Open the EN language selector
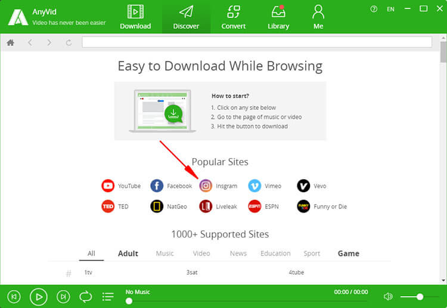This screenshot has width=447, height=308. point(390,9)
